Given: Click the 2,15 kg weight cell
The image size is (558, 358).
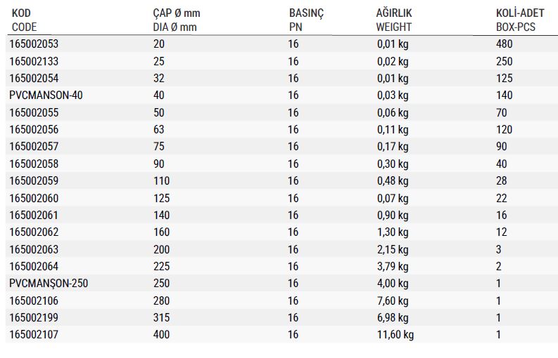Looking at the screenshot, I should [x=393, y=250].
